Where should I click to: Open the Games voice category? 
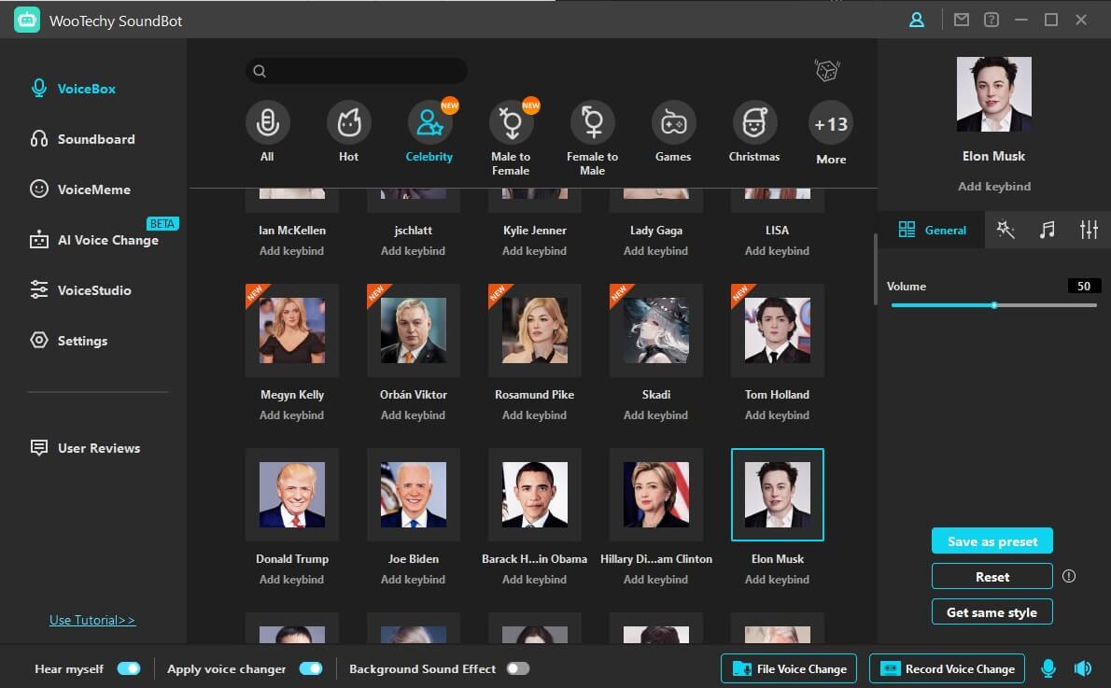tap(673, 123)
